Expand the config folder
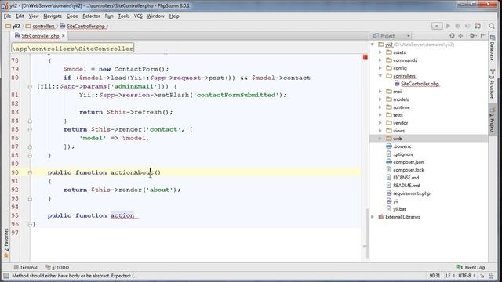 click(380, 68)
